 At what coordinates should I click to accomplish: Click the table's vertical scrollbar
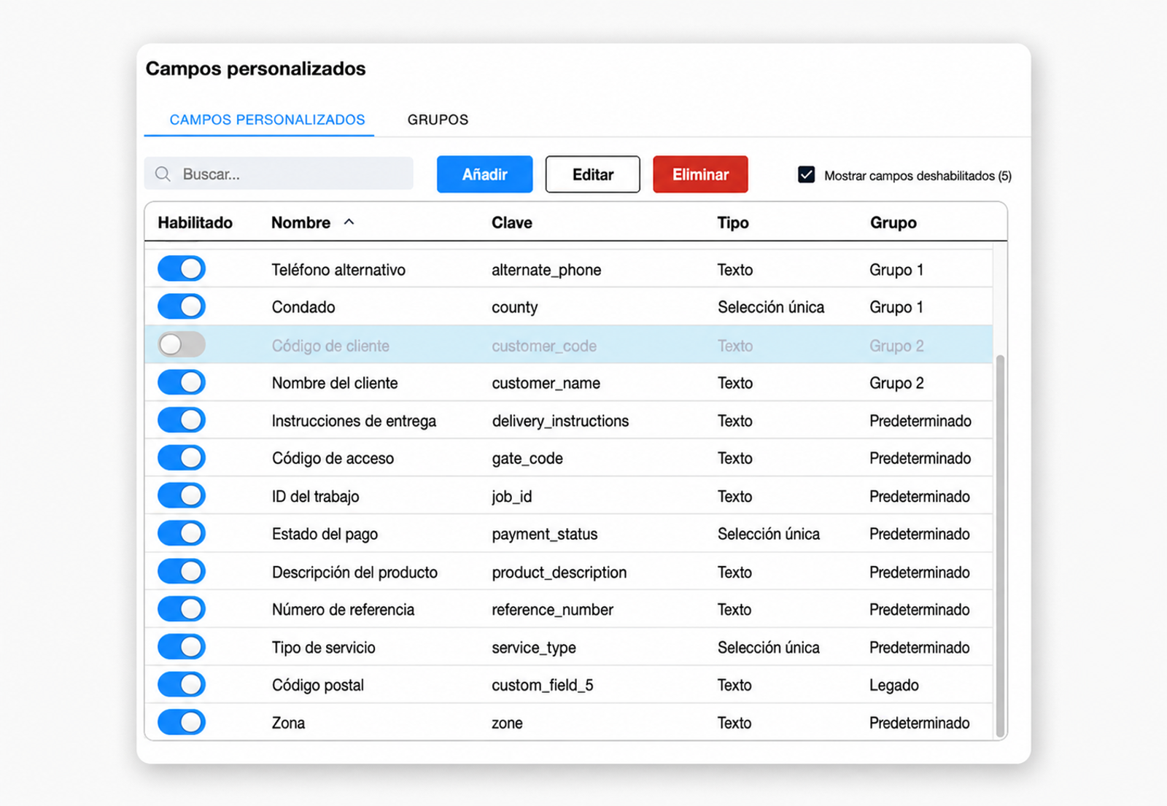pos(1000,546)
